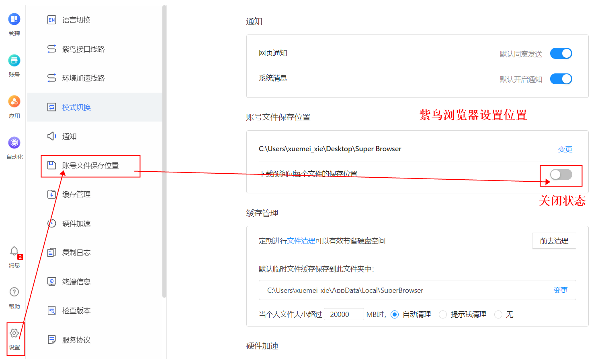The image size is (608, 359).
Task: Toggle the 网页通知 switch off
Action: [561, 53]
